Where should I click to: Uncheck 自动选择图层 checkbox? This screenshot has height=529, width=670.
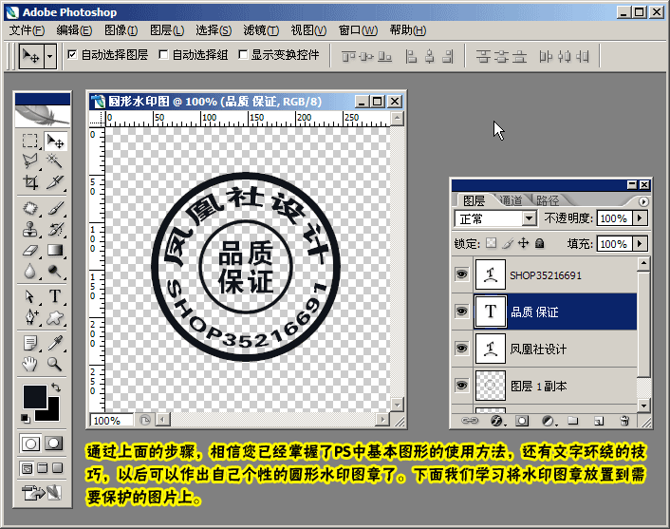[72, 54]
